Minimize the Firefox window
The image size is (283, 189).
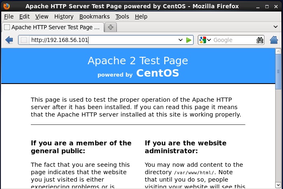point(258,7)
